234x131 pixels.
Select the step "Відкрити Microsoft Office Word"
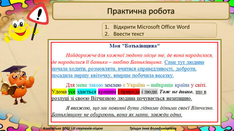point(151,27)
